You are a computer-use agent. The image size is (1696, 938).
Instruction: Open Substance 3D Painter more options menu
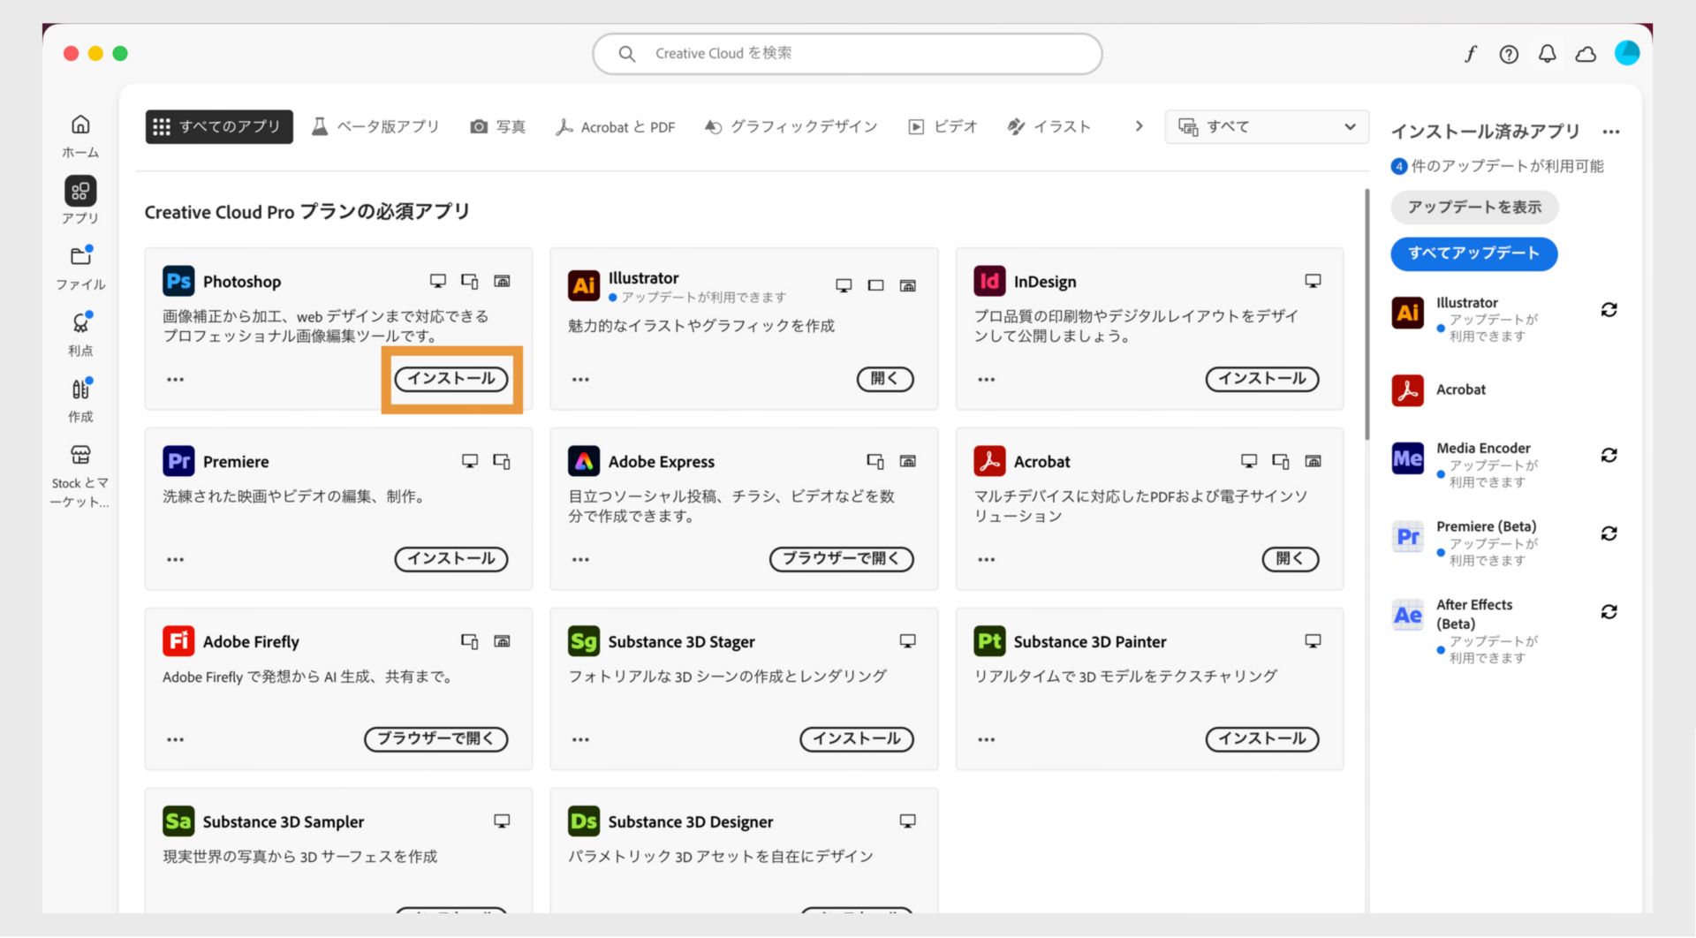[987, 740]
